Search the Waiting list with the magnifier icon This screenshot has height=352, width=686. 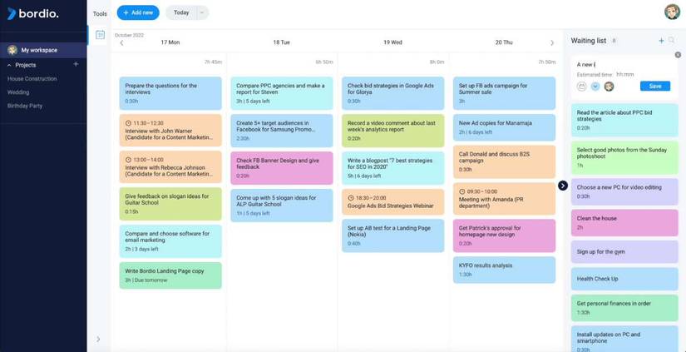[x=672, y=41]
